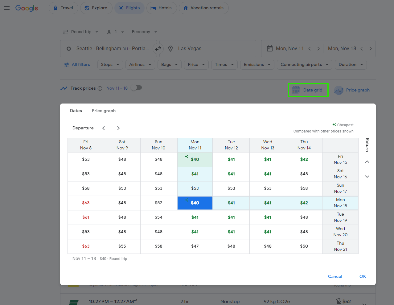Open the main navigation hamburger menu
Image resolution: width=394 pixels, height=305 pixels.
pos(7,8)
